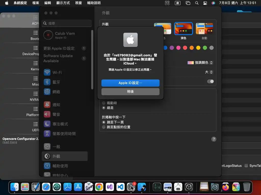Select 跳至下一頁 radio option
The image size is (261, 195).
pos(104,122)
